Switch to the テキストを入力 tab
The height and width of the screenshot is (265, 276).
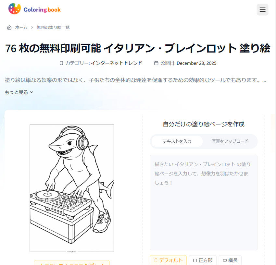pos(177,141)
